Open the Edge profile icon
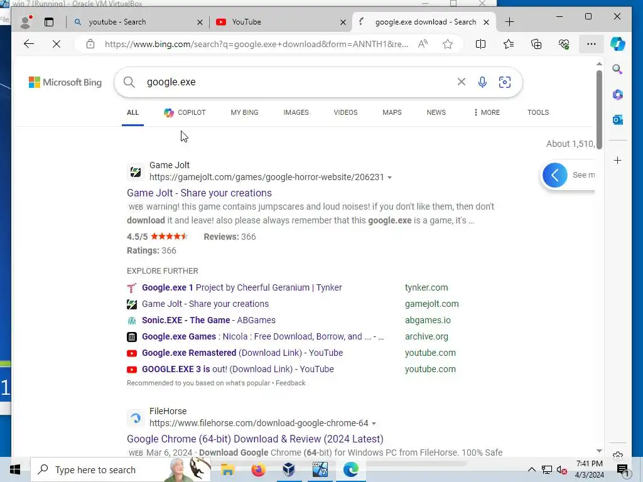 [26, 22]
